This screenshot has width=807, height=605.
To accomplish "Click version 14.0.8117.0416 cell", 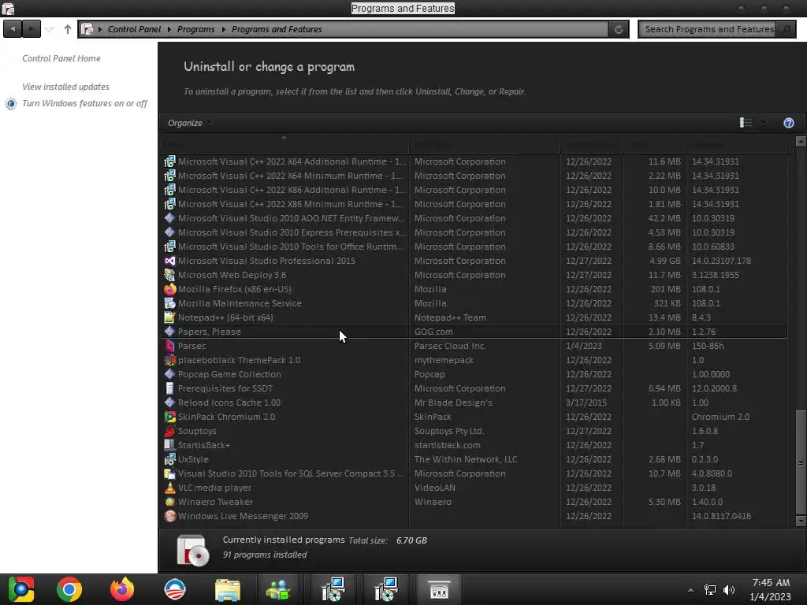I will pyautogui.click(x=721, y=516).
